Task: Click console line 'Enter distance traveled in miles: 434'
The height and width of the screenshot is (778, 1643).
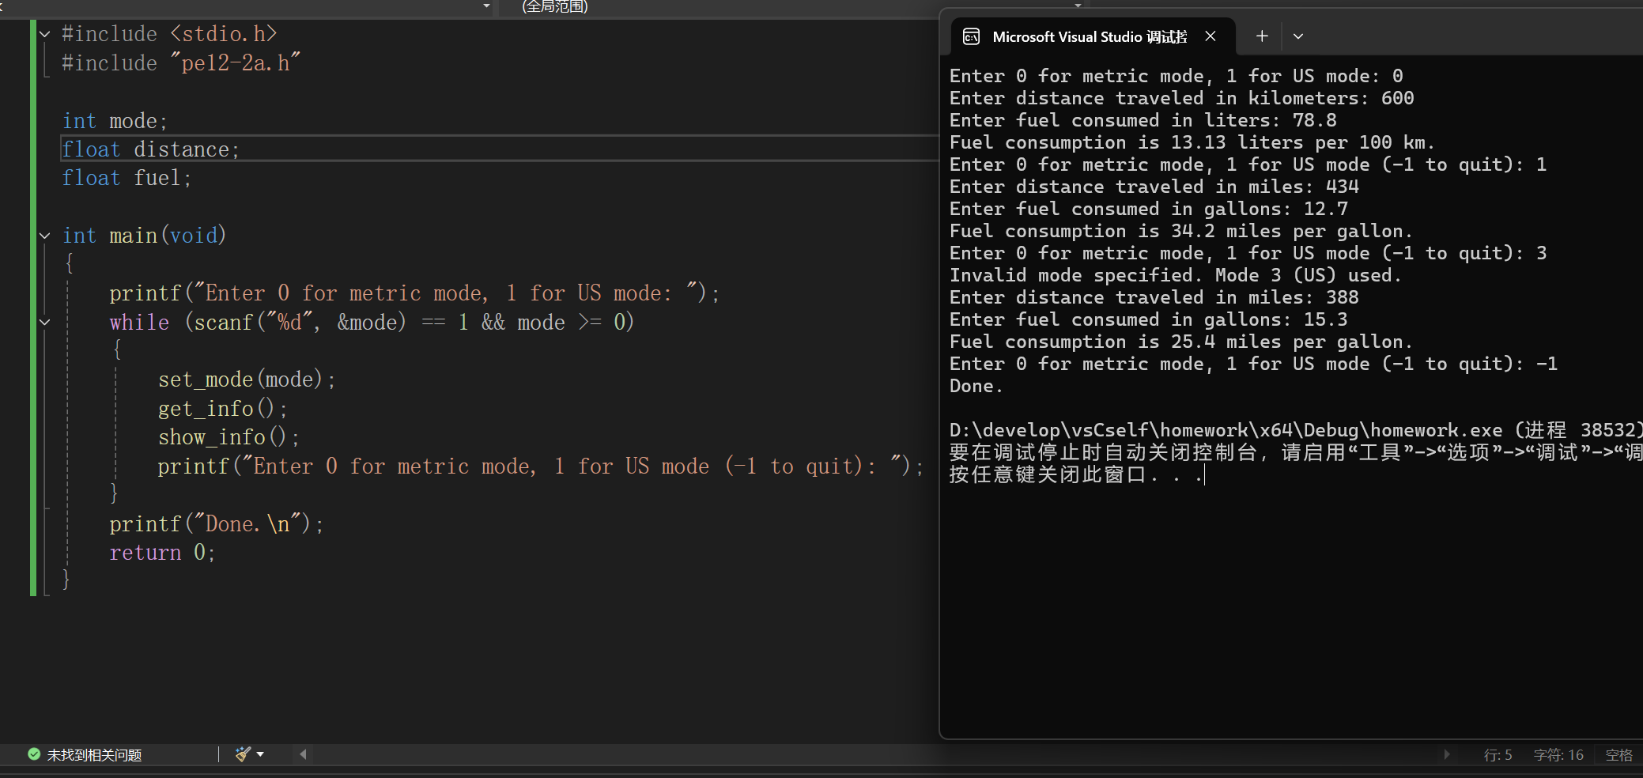Action: pyautogui.click(x=1154, y=187)
